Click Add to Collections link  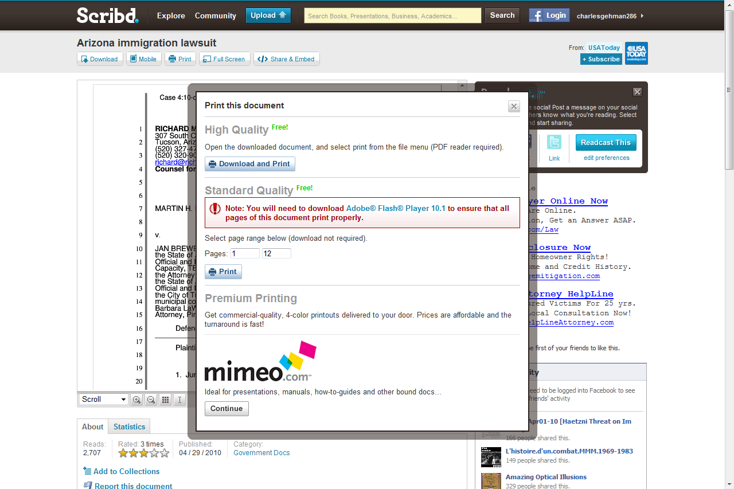tap(126, 471)
